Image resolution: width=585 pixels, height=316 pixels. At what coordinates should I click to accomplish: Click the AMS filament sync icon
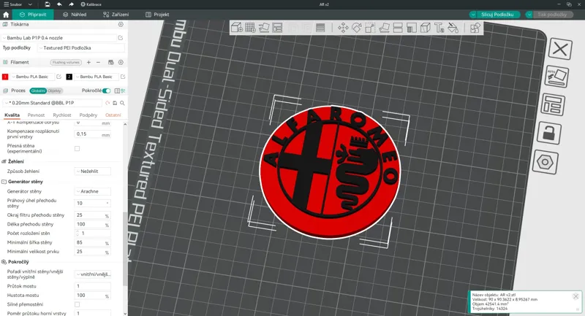111,62
